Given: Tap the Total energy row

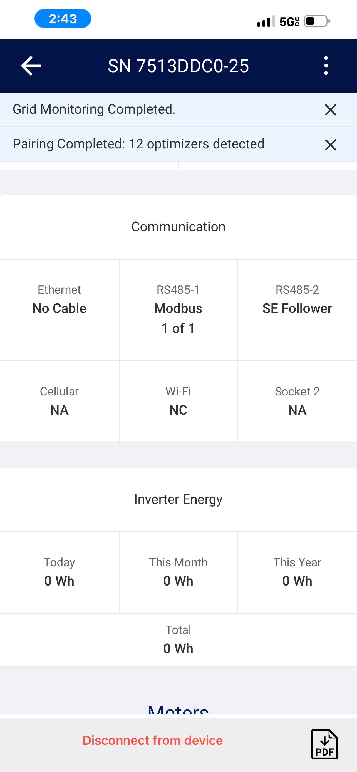Looking at the screenshot, I should pos(178,640).
